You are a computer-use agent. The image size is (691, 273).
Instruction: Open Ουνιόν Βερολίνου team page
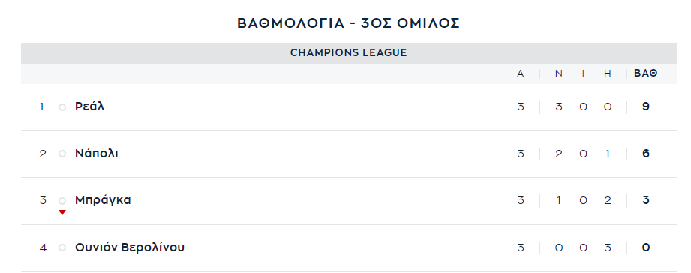(130, 247)
